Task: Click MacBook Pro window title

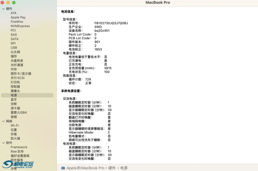Action: [158, 3]
